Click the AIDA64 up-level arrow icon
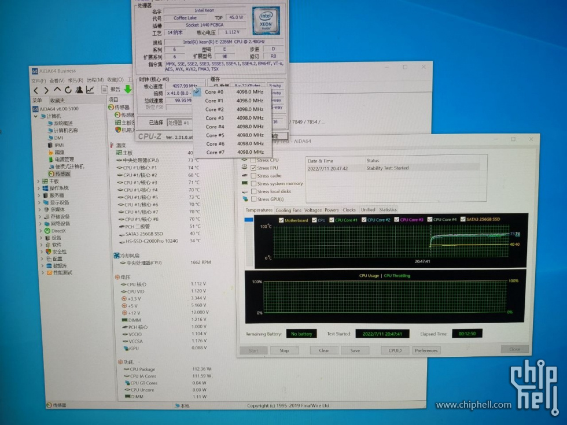 click(x=57, y=90)
